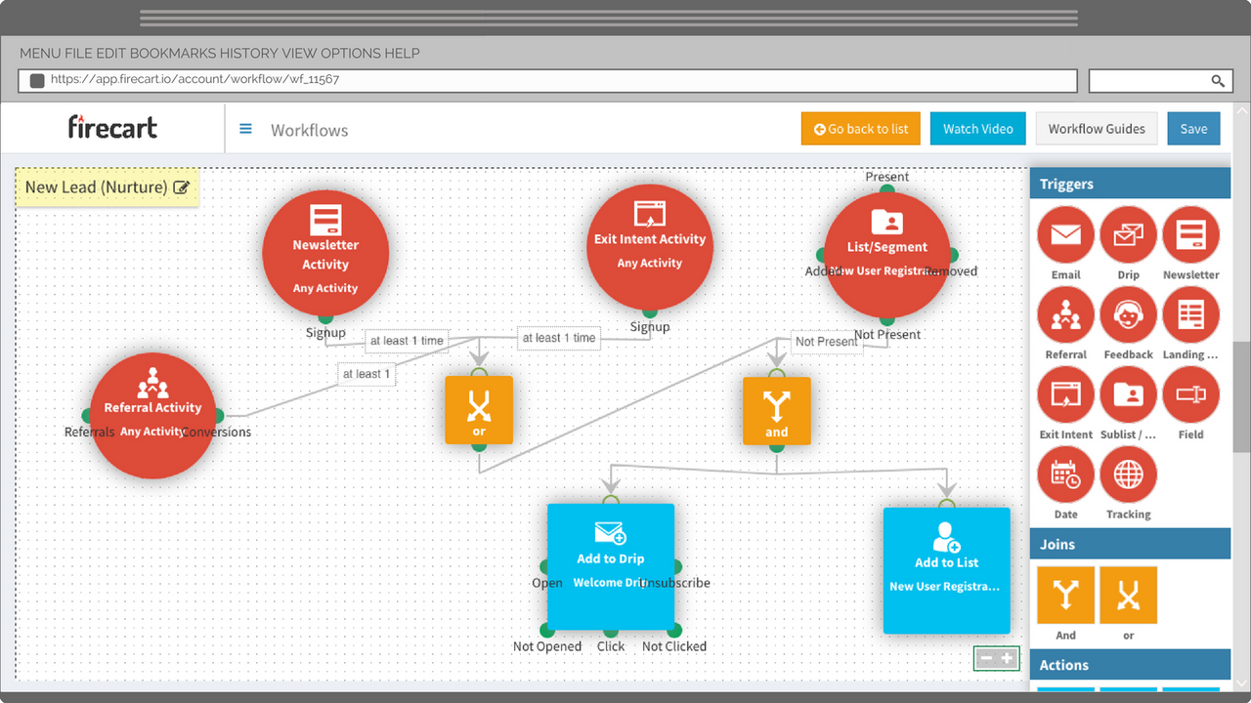Open Workflow Guides
Screen dimensions: 1251x703
click(1097, 129)
